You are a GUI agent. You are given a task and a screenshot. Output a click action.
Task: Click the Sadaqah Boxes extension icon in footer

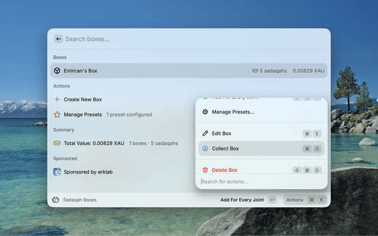(56, 200)
